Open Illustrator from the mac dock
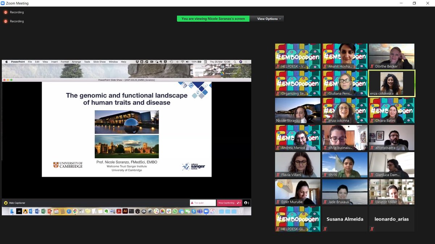The height and width of the screenshot is (244, 435). 125,211
